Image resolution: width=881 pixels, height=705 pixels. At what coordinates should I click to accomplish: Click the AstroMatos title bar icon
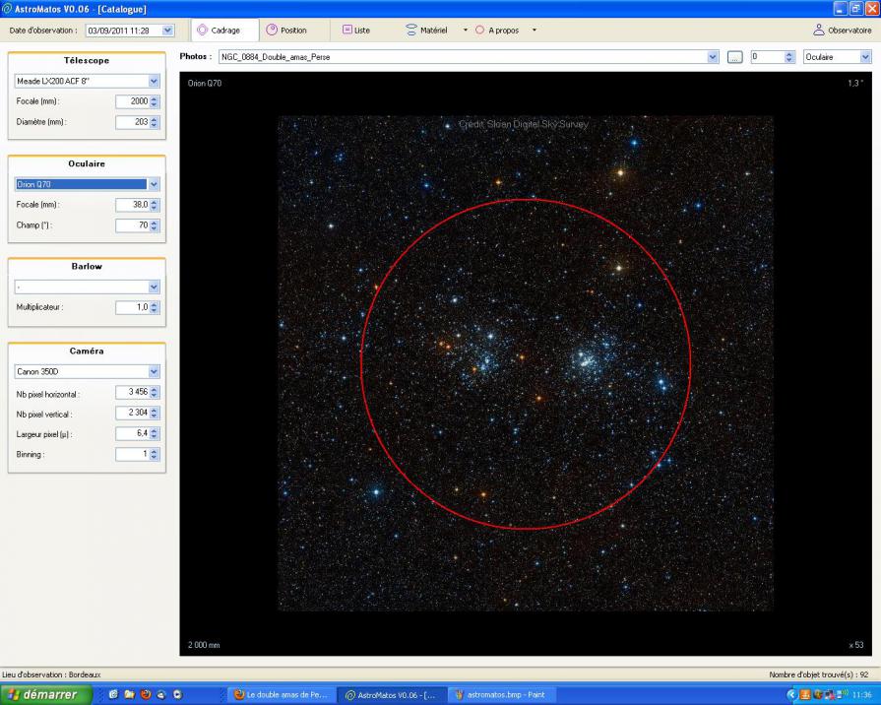[x=7, y=9]
